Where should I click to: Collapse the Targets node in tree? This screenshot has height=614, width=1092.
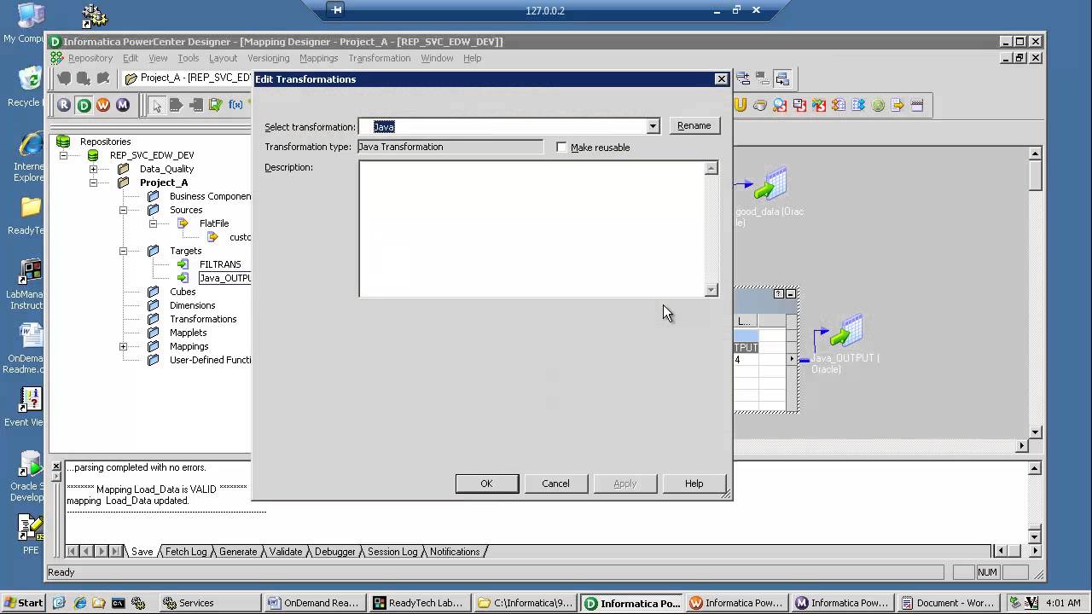[123, 251]
